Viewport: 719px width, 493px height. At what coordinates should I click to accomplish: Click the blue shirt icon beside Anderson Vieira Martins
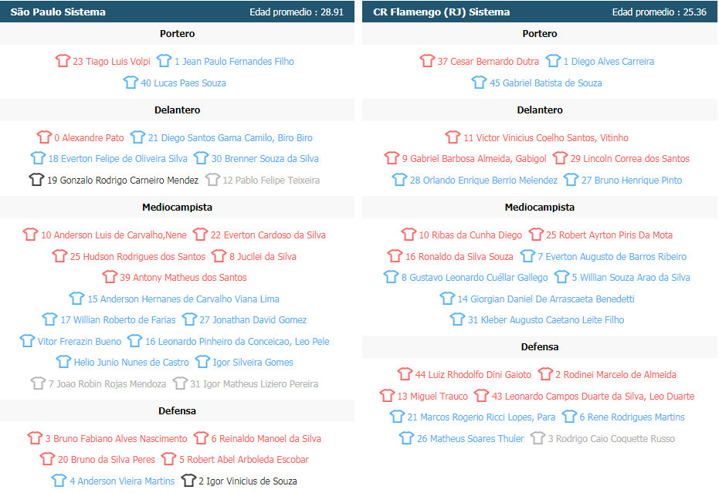pyautogui.click(x=59, y=480)
